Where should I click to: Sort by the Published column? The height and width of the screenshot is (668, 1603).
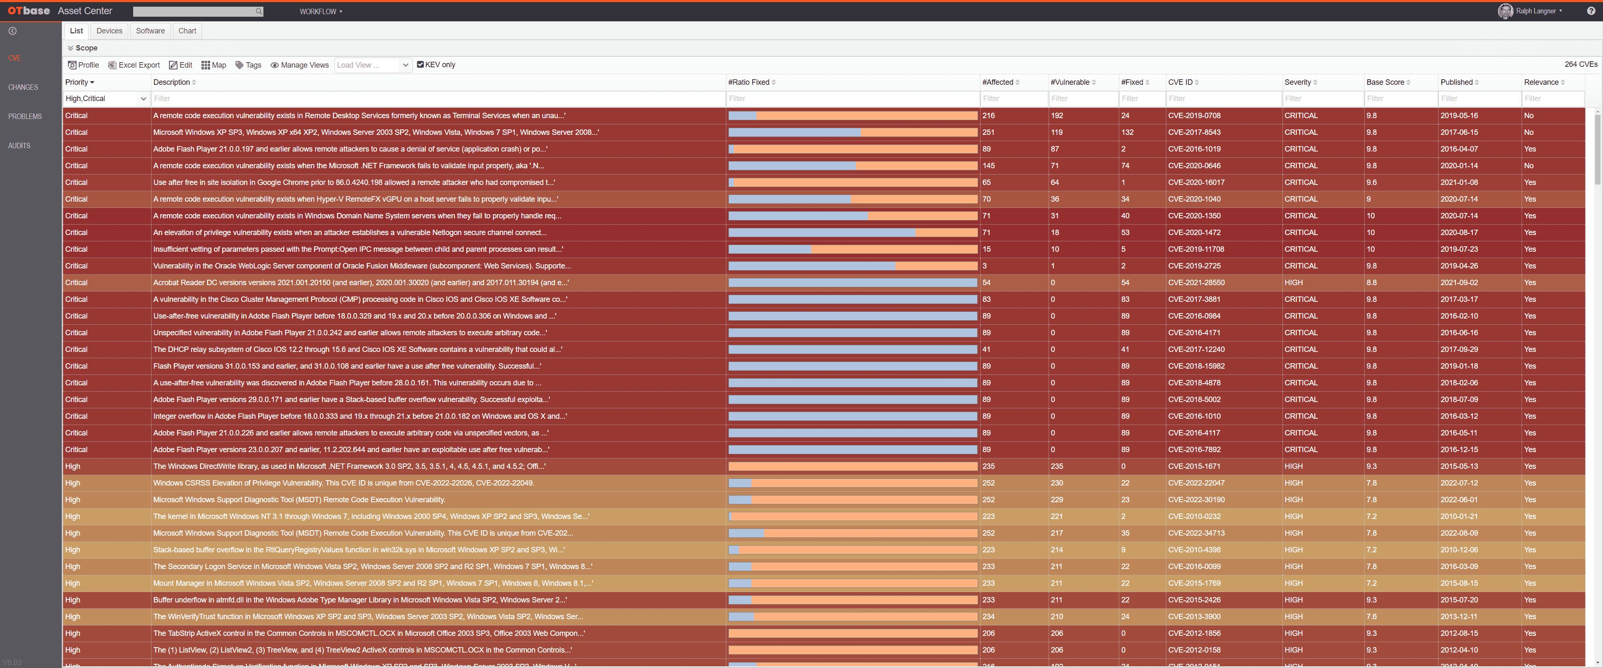click(1477, 82)
